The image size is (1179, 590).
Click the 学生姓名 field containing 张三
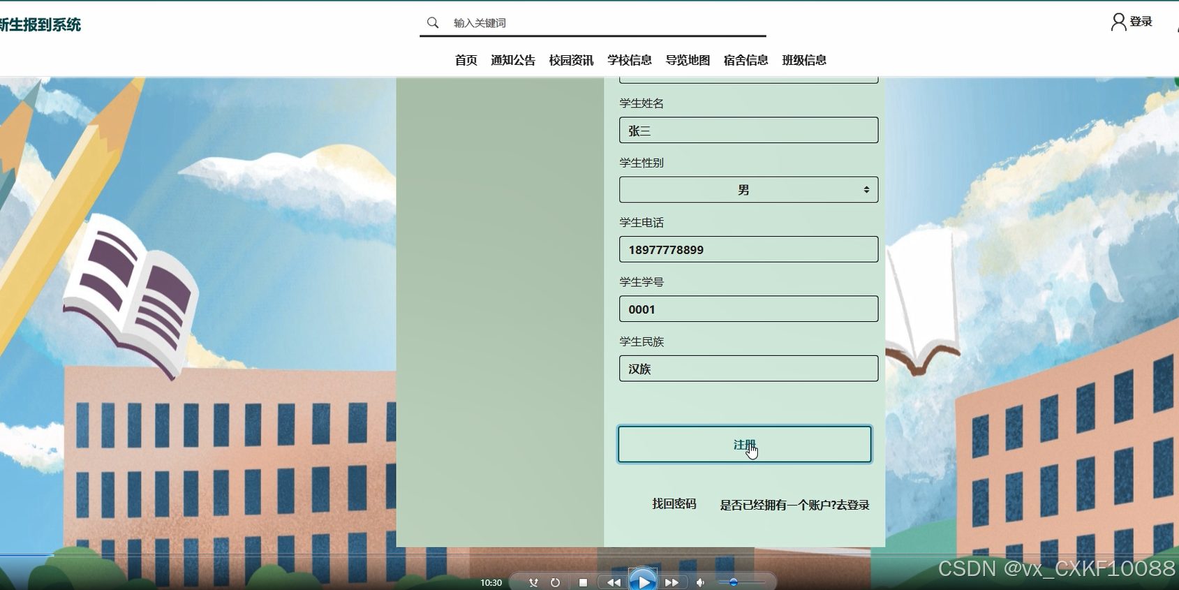click(x=748, y=130)
